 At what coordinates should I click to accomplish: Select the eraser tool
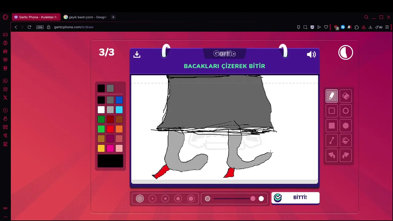coord(346,96)
